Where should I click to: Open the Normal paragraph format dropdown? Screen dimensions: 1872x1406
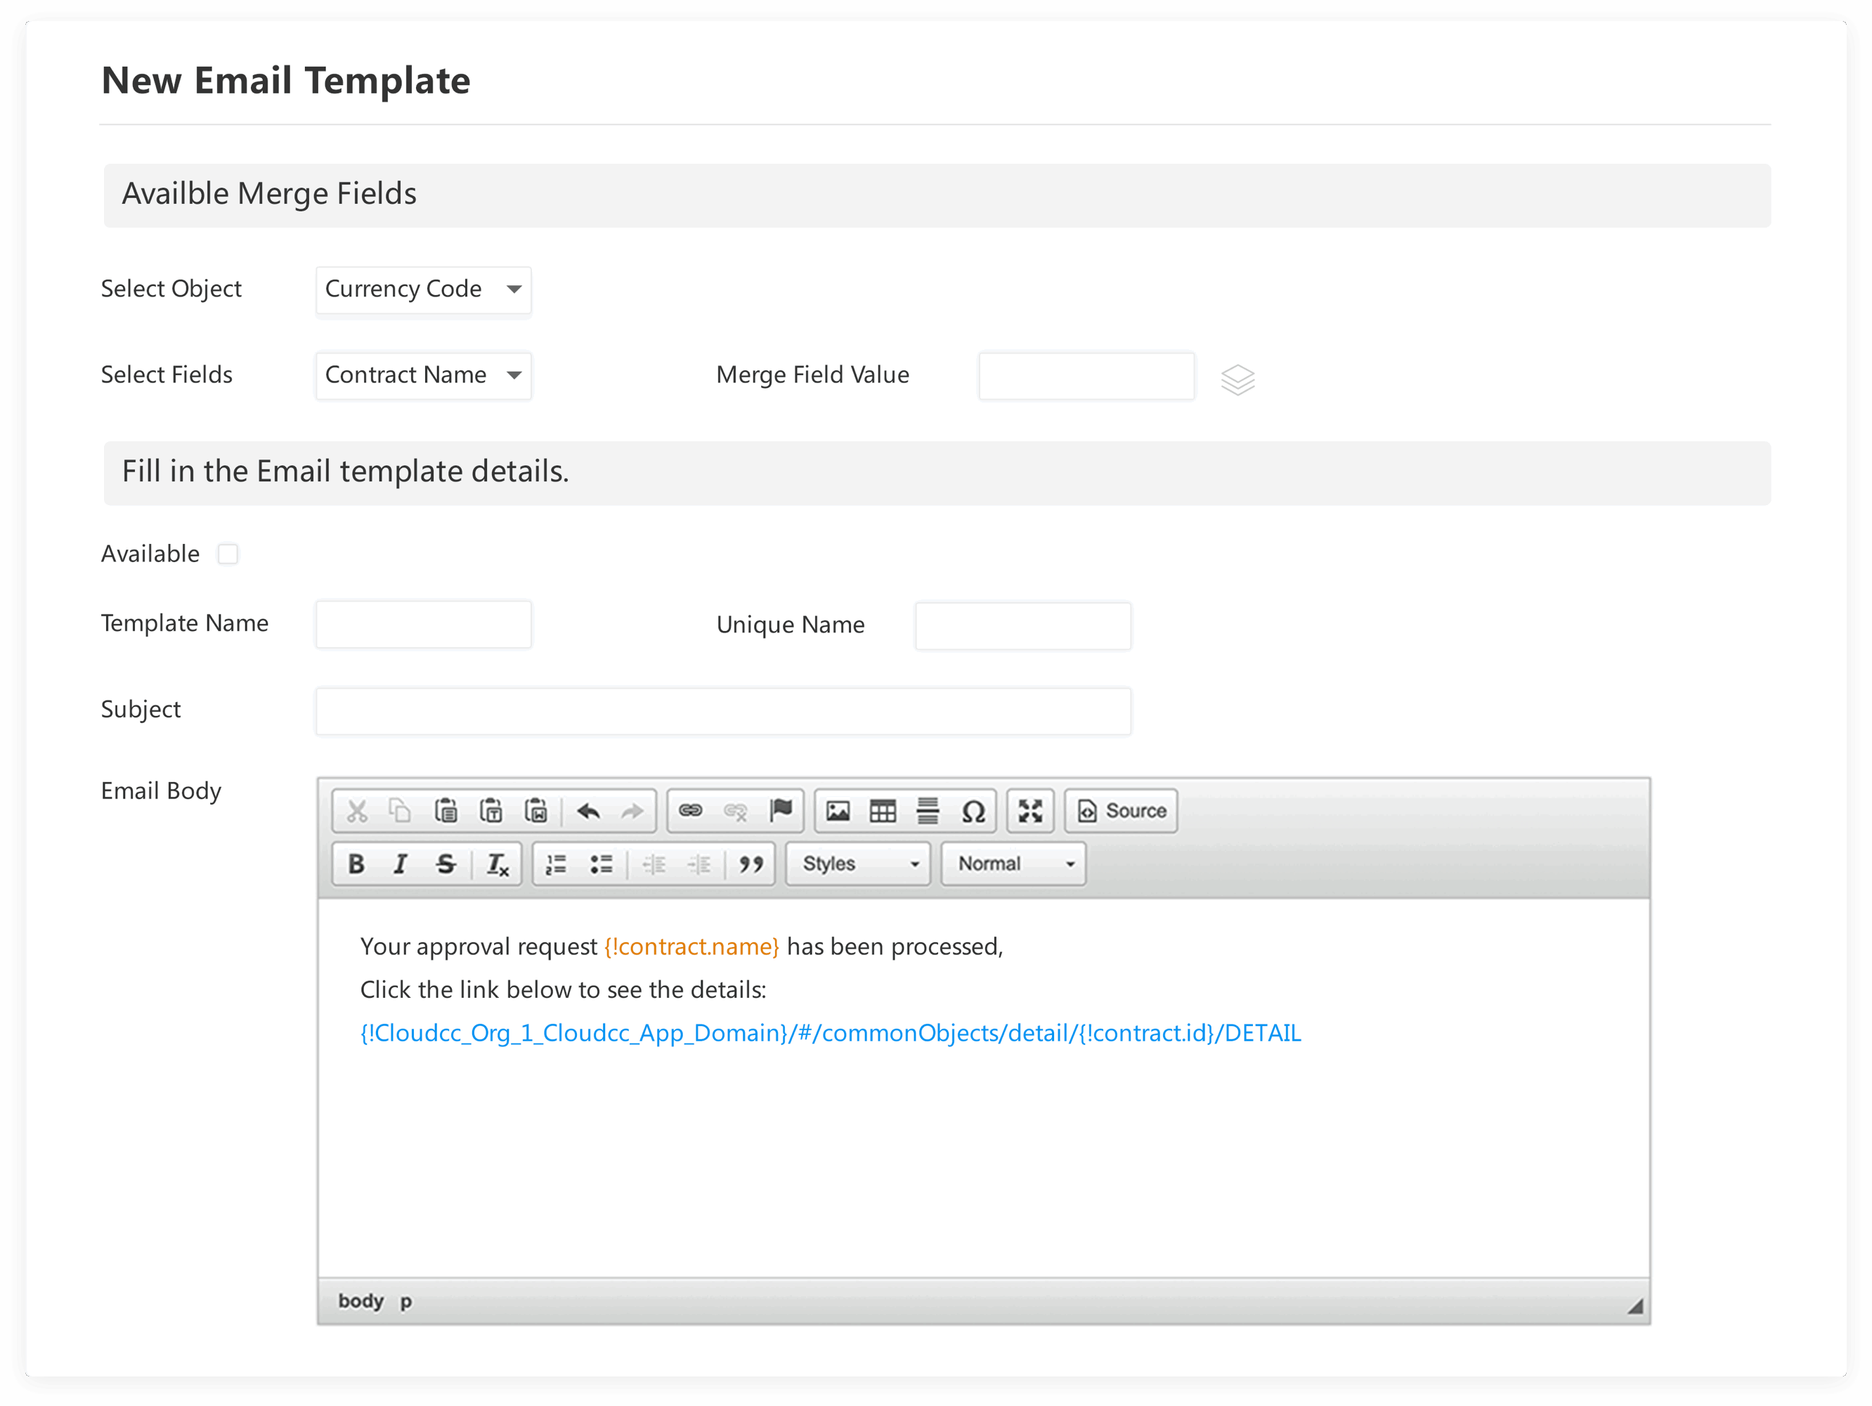1013,864
